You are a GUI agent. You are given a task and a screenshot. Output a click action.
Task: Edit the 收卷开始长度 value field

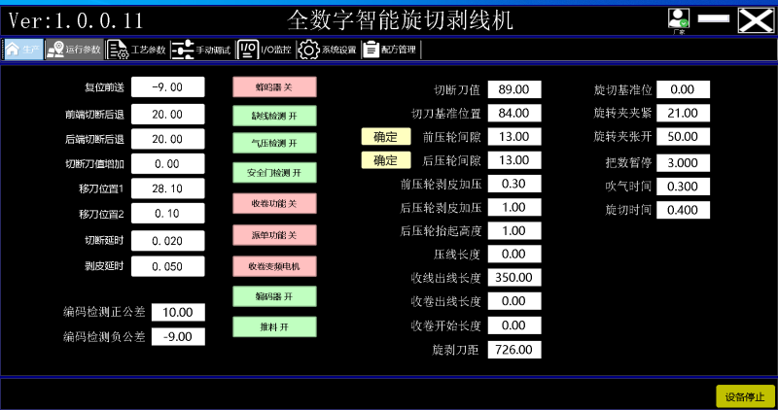(514, 325)
